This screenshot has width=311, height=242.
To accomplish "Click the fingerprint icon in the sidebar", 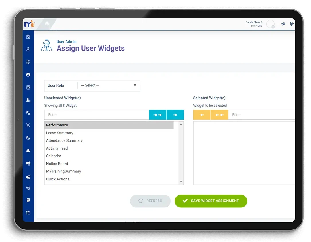I will pyautogui.click(x=28, y=125).
